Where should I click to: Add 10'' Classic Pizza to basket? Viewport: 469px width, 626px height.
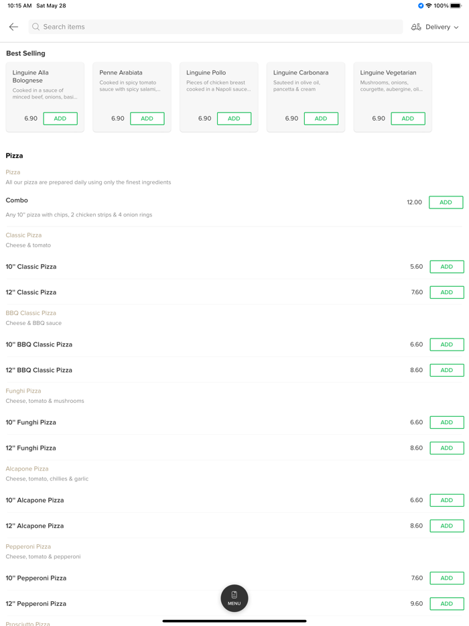click(446, 267)
